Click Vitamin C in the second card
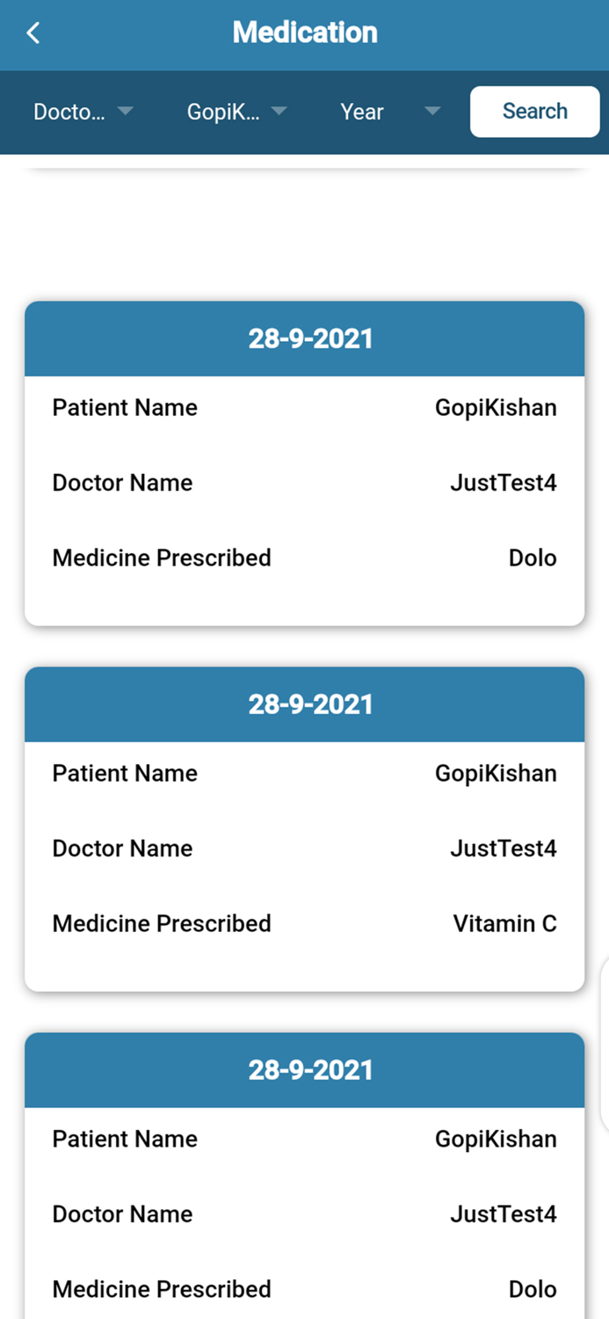 [504, 923]
